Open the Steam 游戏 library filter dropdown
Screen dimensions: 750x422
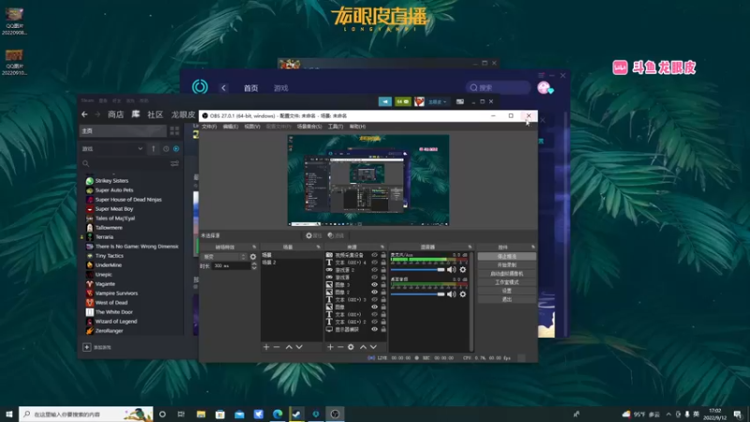[112, 149]
